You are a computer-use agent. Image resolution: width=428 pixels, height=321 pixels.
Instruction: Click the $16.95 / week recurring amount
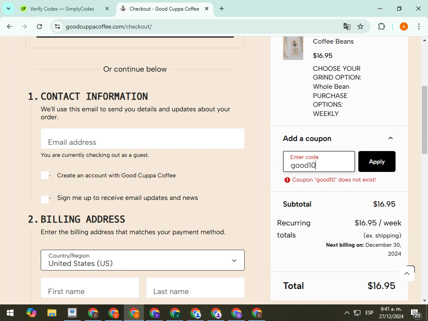click(x=378, y=223)
